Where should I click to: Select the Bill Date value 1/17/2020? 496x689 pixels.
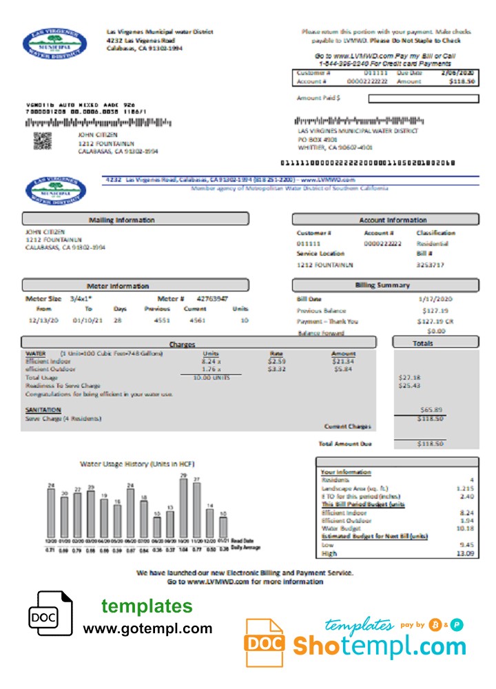435,299
